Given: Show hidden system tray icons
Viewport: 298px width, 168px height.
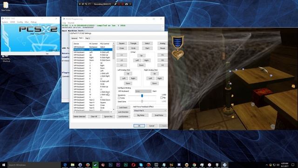Looking at the screenshot, I should tap(267, 165).
